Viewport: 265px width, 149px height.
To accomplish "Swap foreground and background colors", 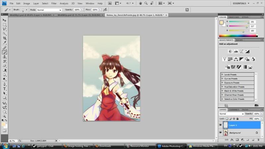I will point(6,120).
